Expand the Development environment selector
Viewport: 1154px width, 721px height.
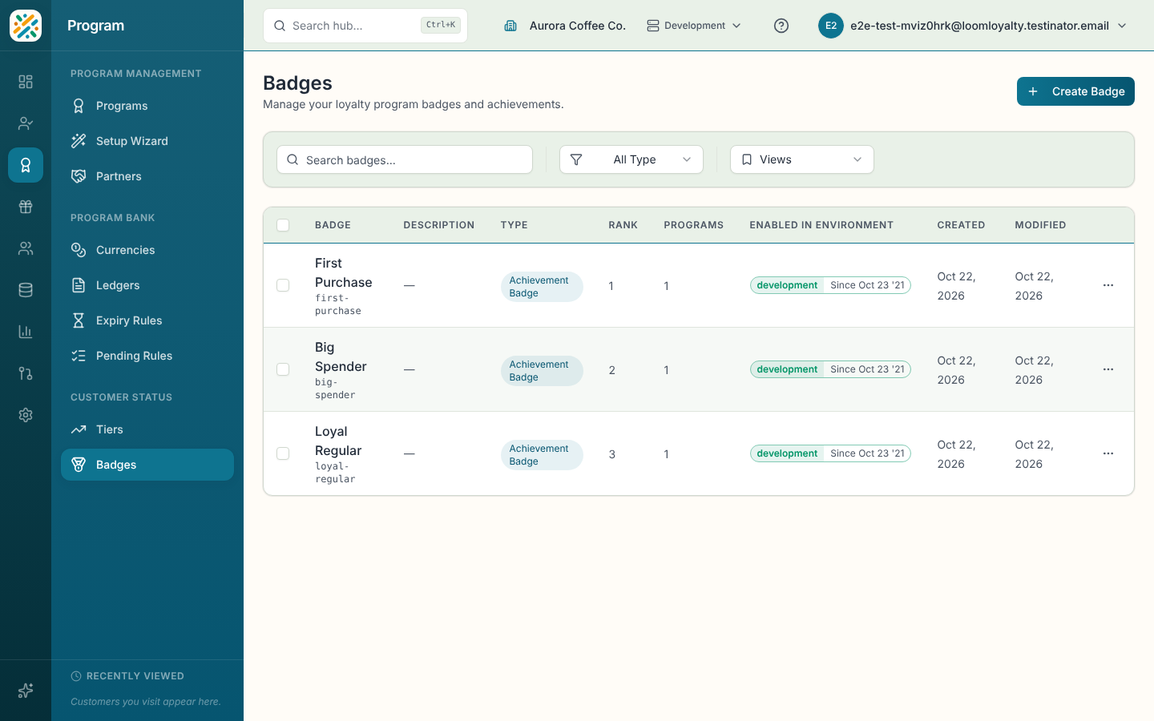pos(694,26)
